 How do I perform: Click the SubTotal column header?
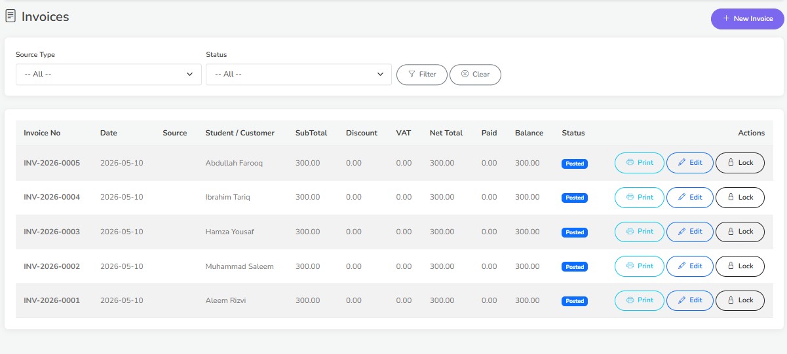coord(311,133)
